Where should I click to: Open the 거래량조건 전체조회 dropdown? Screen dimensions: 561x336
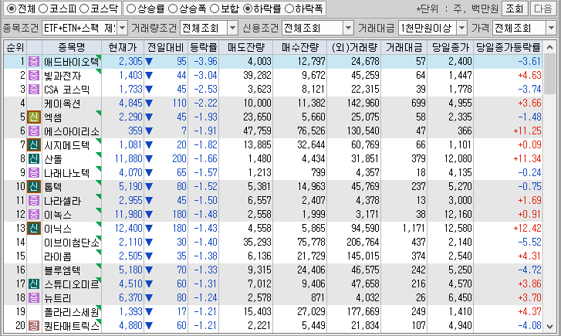(232, 28)
